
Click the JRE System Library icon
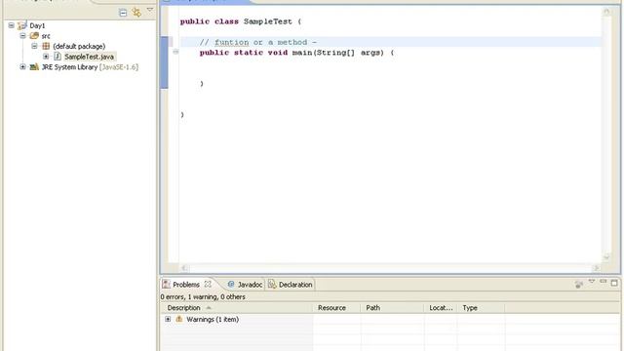pyautogui.click(x=34, y=67)
